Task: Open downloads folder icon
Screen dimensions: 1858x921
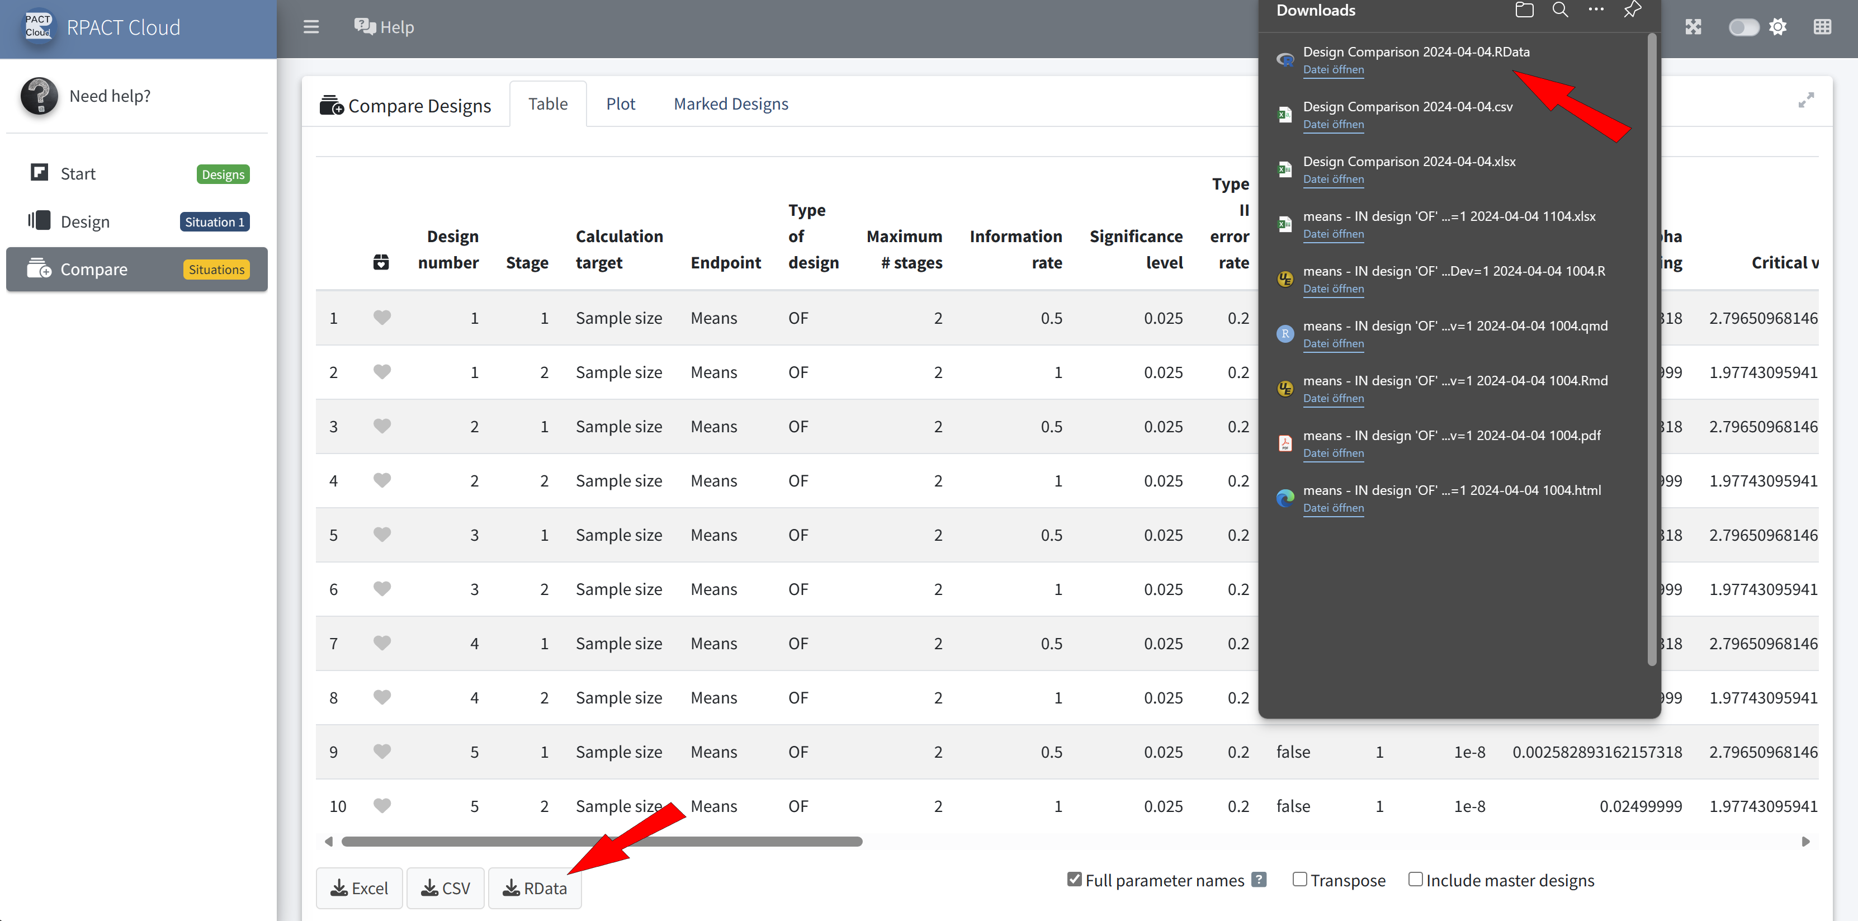Action: (x=1523, y=10)
